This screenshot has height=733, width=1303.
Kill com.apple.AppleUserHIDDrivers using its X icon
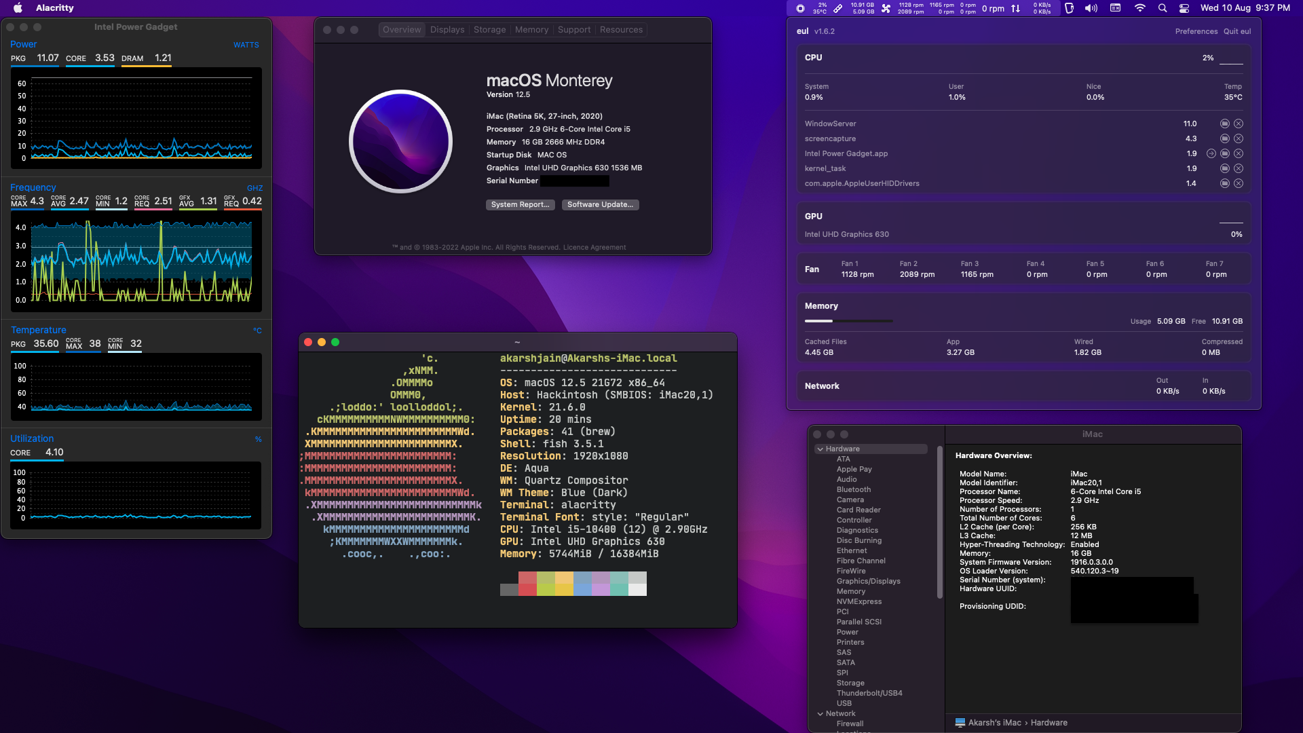(1239, 183)
